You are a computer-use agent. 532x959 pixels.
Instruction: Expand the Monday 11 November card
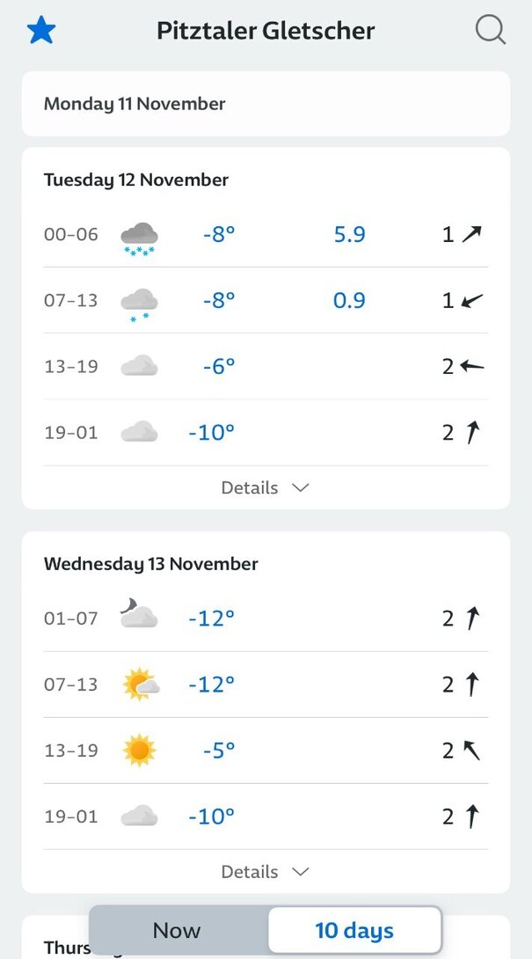(x=266, y=104)
